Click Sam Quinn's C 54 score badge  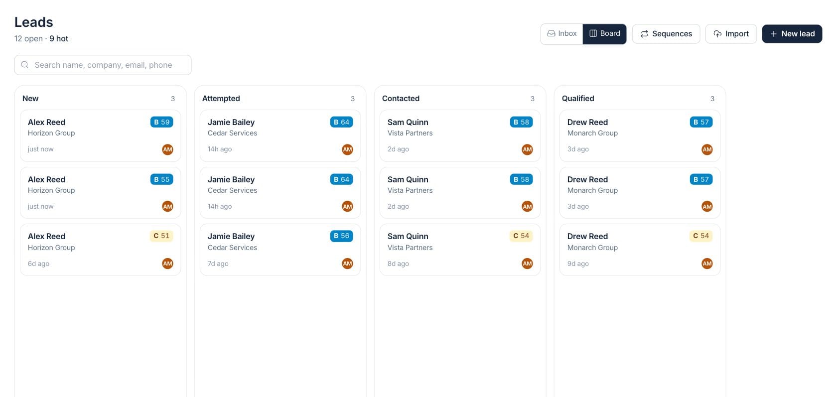(521, 236)
